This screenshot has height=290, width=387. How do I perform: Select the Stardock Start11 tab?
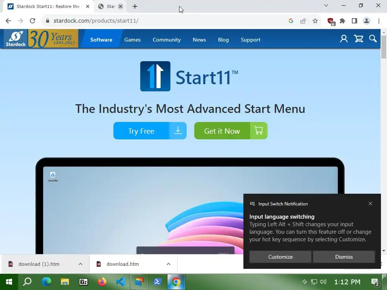point(48,6)
